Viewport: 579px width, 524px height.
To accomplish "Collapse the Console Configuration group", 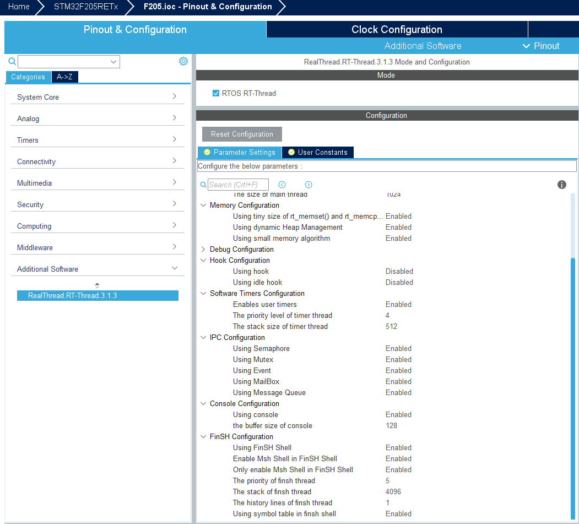I will 203,404.
